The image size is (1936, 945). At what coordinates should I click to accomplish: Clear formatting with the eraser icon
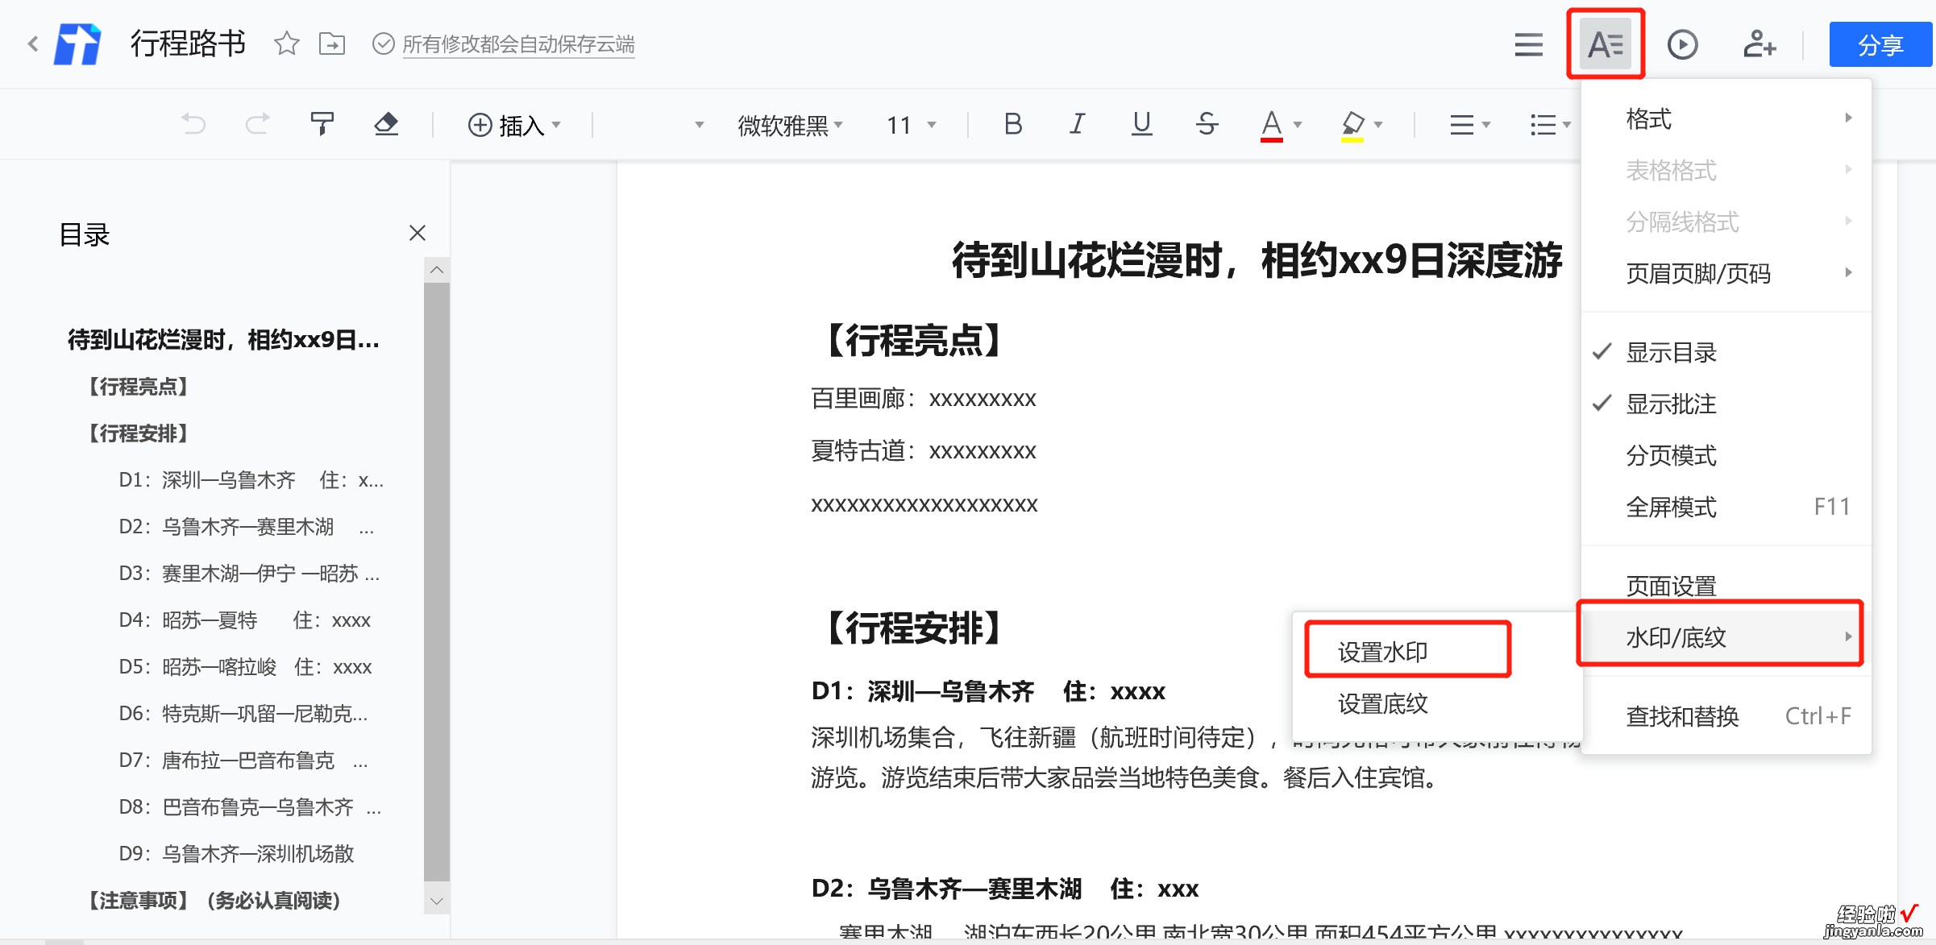pos(386,124)
